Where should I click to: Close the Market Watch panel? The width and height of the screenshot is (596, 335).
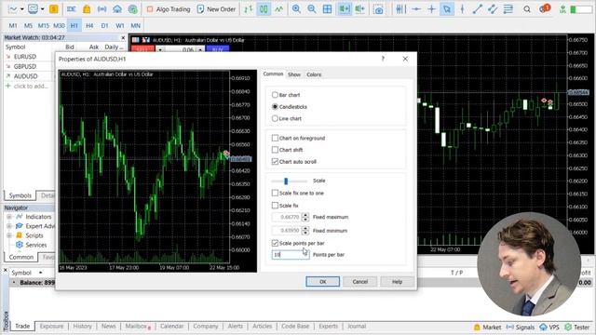[123, 37]
